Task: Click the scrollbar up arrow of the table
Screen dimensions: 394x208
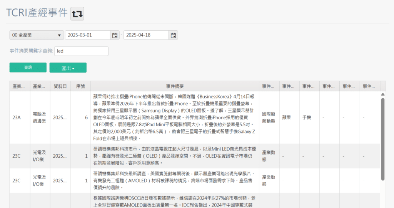Action: tap(383, 94)
